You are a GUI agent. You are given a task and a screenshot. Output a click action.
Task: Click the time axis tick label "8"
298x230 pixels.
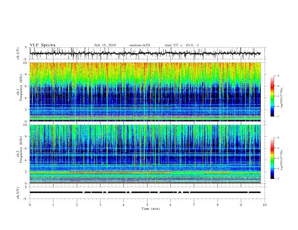tap(217, 205)
